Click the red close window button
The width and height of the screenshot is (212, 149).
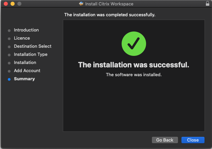(6, 4)
